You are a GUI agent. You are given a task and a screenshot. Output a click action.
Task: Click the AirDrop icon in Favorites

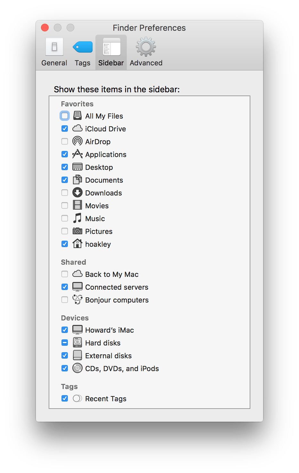tap(77, 141)
